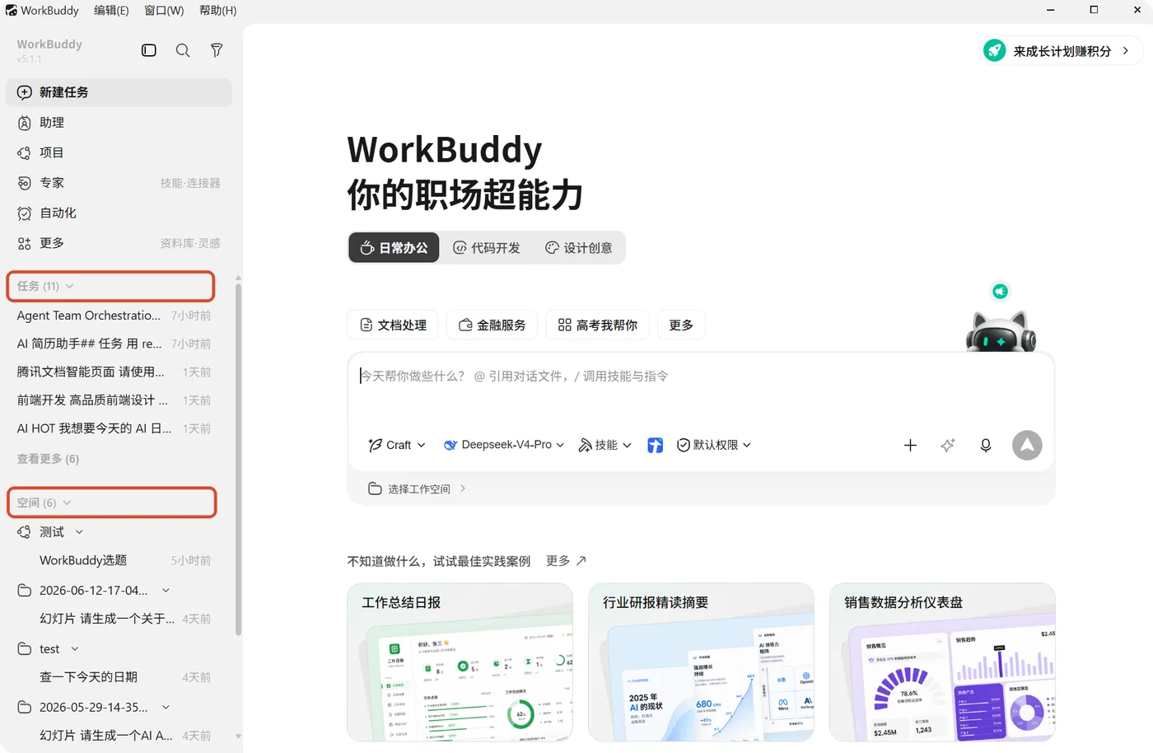The width and height of the screenshot is (1153, 753).
Task: Open the 销售数据分析仪表盘 example card
Action: [942, 662]
